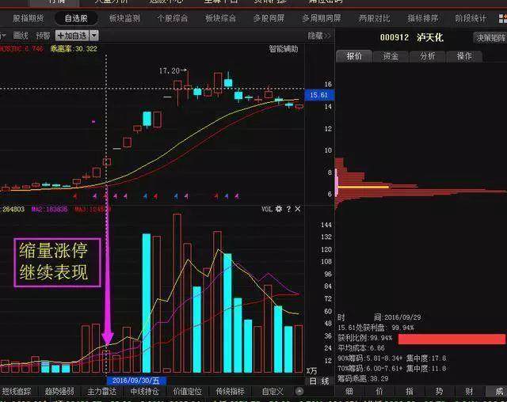507x402 pixels.
Task: Switch to the 分析 tab
Action: click(x=428, y=56)
